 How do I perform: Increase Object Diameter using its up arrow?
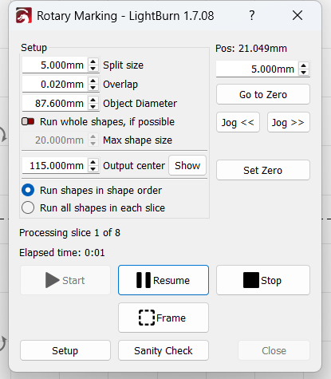tap(93, 101)
